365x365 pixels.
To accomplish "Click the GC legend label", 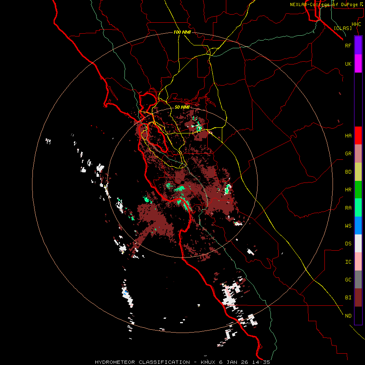I will [348, 279].
